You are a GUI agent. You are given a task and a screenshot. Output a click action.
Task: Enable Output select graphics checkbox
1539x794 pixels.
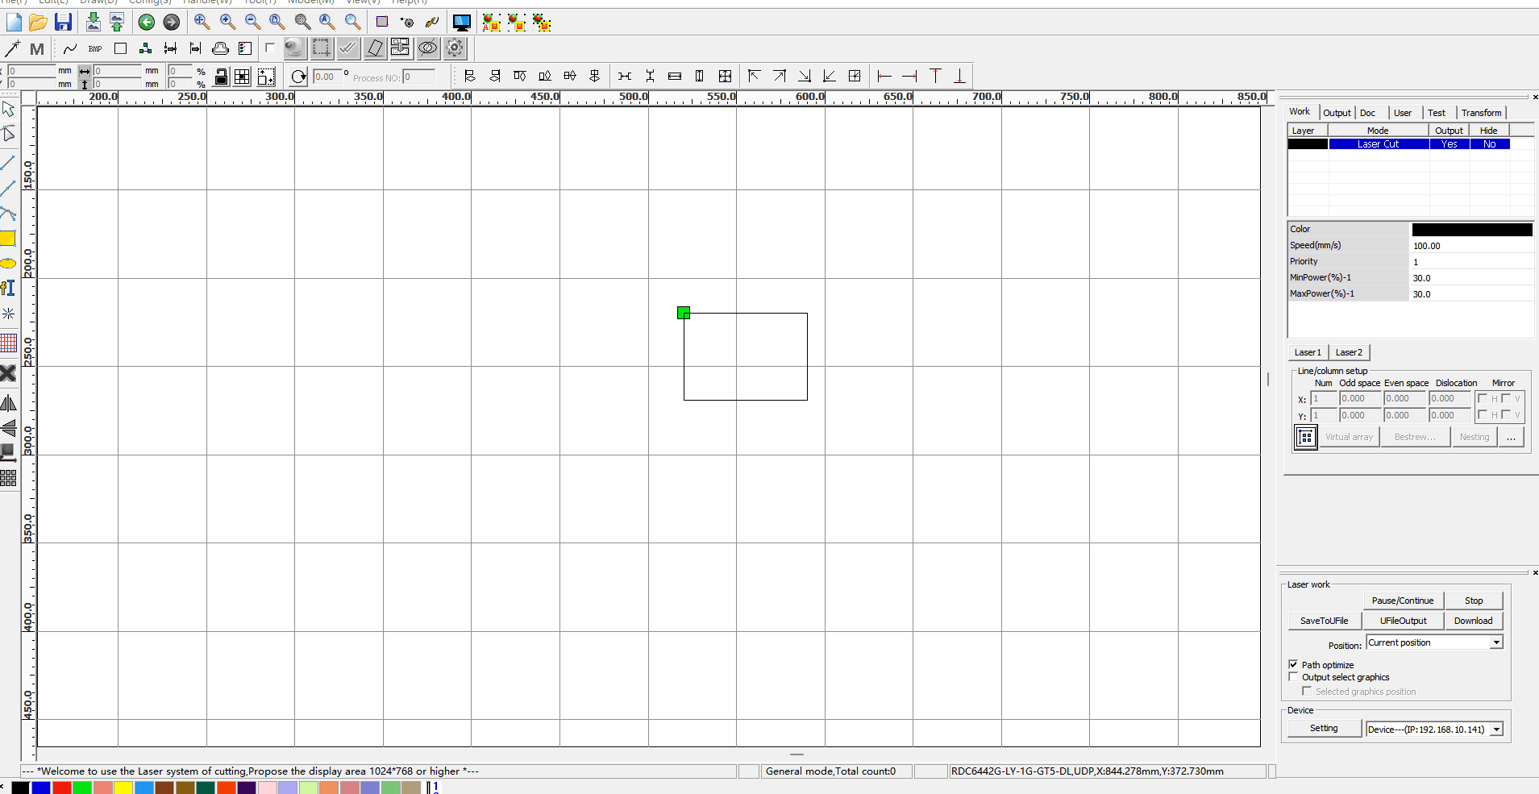(1293, 677)
